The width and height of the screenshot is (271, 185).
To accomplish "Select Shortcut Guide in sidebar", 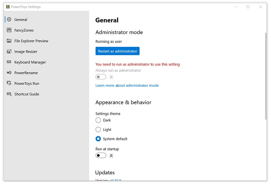I will pyautogui.click(x=47, y=94).
